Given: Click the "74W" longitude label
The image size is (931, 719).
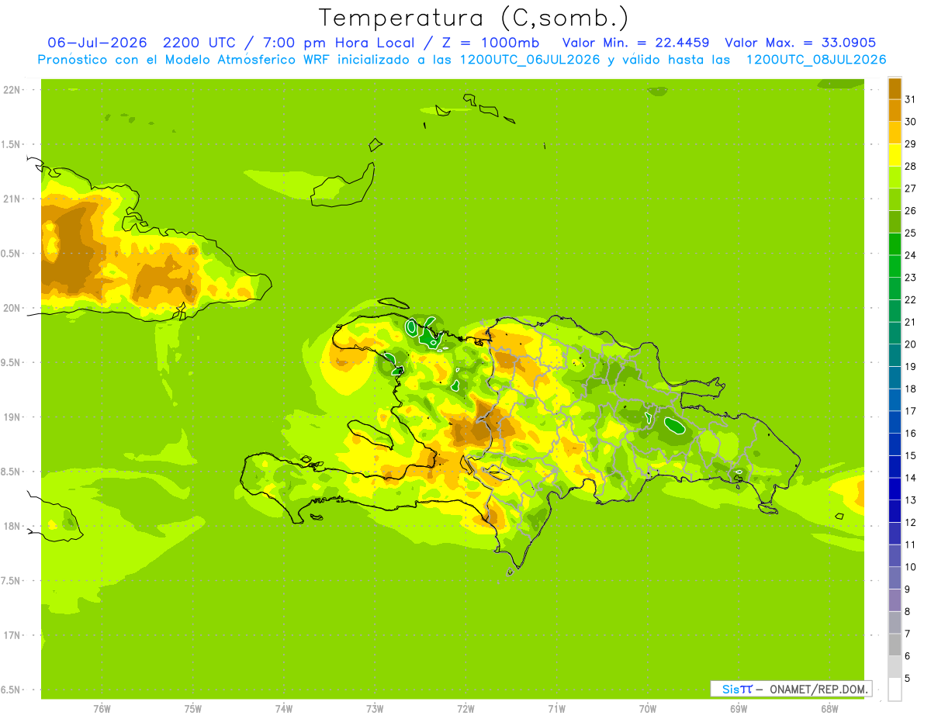Looking at the screenshot, I should (x=284, y=708).
